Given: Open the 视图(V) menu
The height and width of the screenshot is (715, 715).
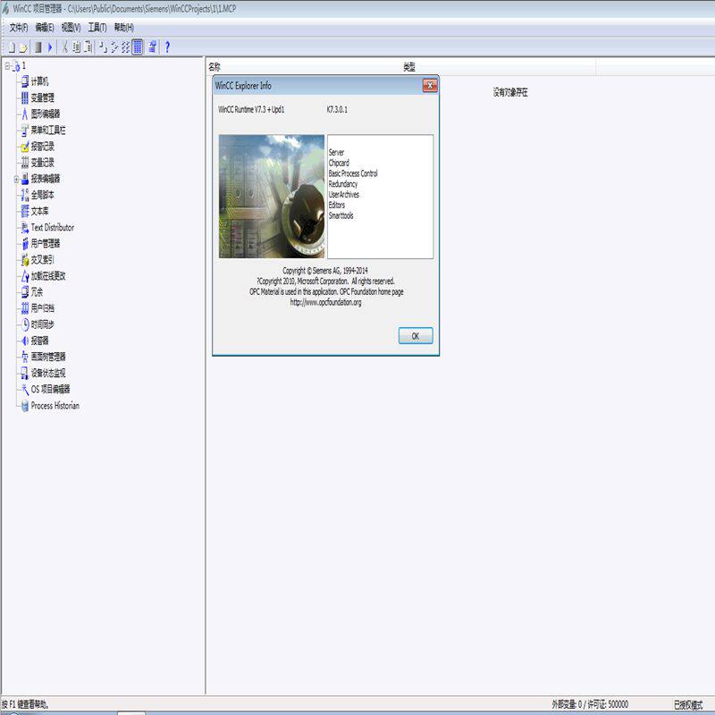Looking at the screenshot, I should pos(71,28).
